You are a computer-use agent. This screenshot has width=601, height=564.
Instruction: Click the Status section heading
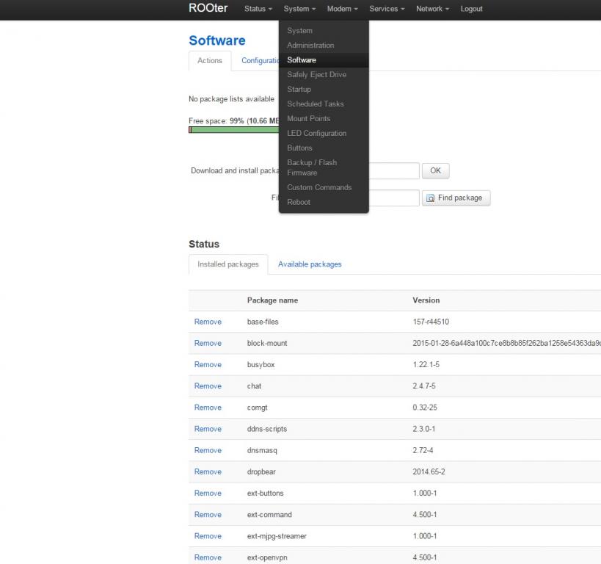coord(204,244)
